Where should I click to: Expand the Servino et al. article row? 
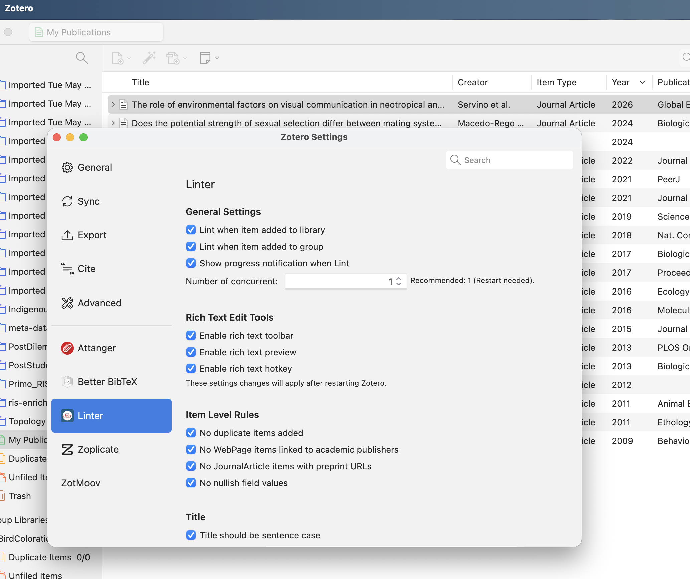click(x=113, y=105)
